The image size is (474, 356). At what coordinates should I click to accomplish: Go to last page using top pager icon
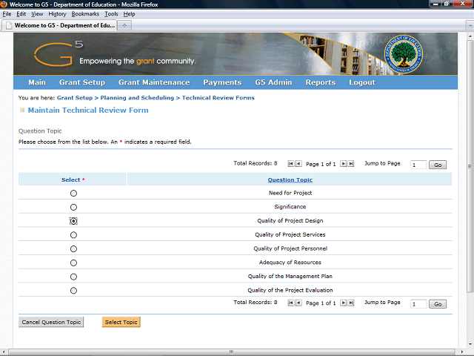[x=350, y=164]
